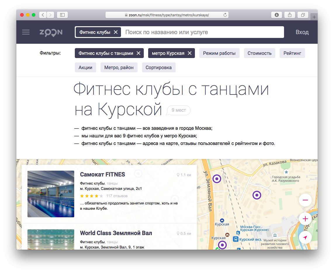Toggle the Safari sidebar button
The width and height of the screenshot is (334, 273).
tap(62, 15)
